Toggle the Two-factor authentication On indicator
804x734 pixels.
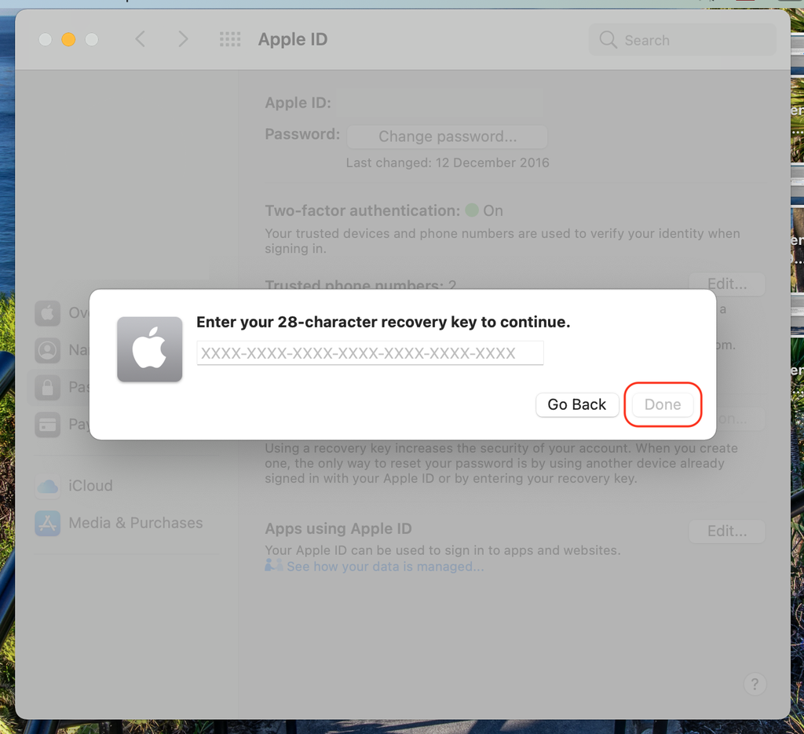[473, 210]
